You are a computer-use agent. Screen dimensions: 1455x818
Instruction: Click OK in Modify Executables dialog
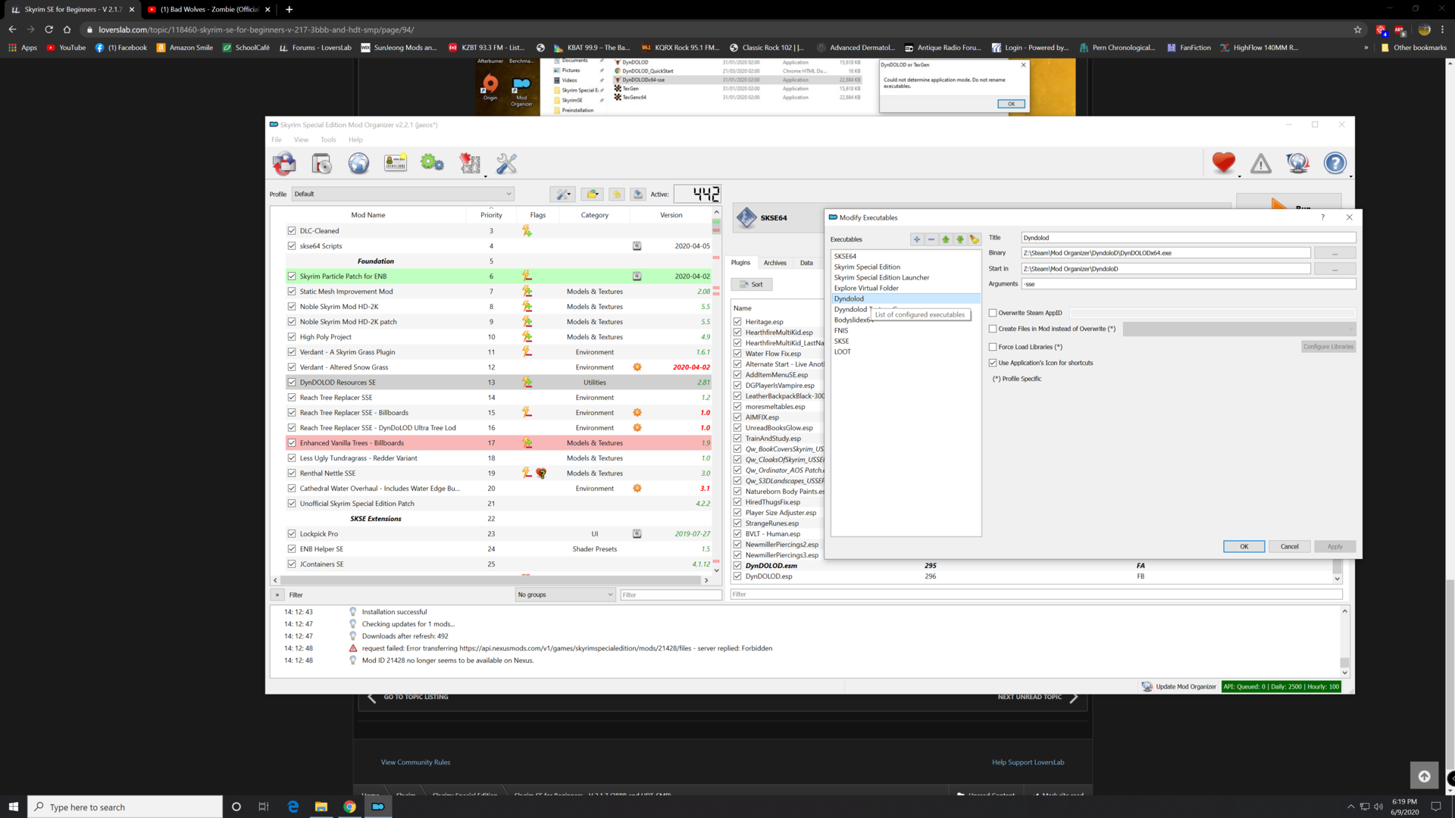pyautogui.click(x=1244, y=546)
